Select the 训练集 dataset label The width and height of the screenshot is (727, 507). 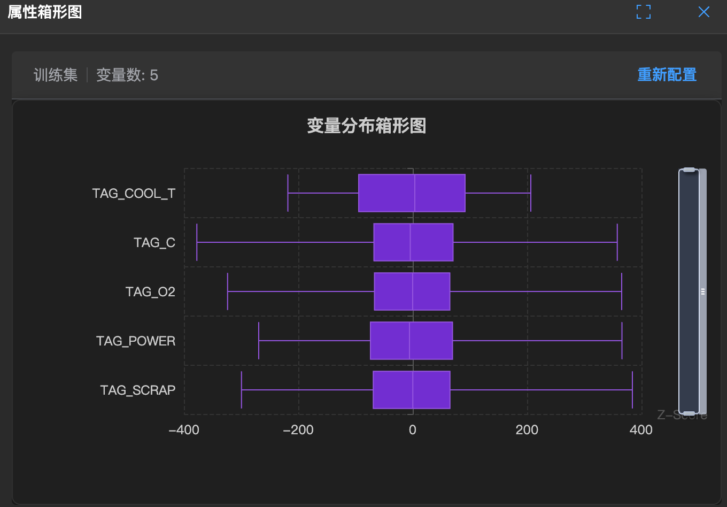tap(55, 75)
